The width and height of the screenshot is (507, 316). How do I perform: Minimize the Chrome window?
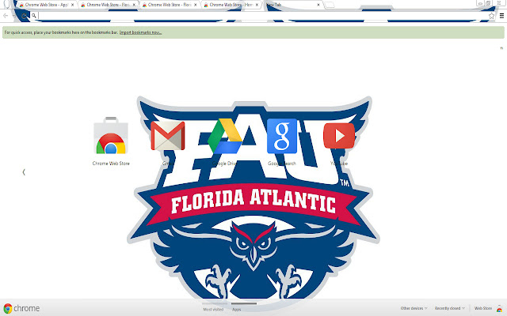pos(480,3)
